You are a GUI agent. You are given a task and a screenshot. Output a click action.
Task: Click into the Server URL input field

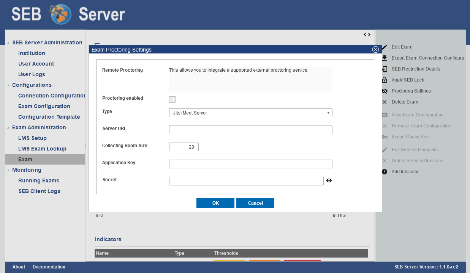pos(250,130)
